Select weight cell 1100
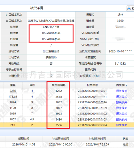The height and width of the screenshot is (151, 134). (13, 108)
